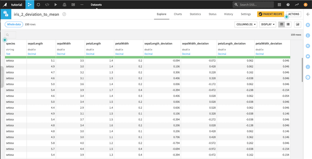Open the Text meaning under species
This screenshot has width=312, height=159.
8,54
